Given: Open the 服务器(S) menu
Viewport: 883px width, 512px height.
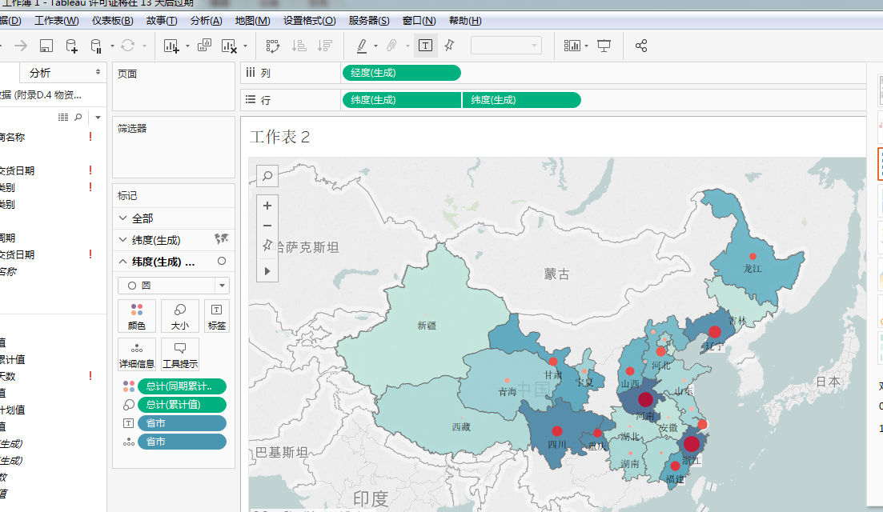Looking at the screenshot, I should (369, 21).
